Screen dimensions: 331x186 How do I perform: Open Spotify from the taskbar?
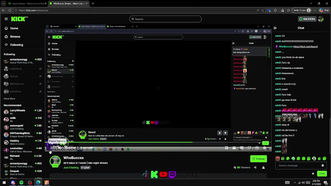coord(21,183)
